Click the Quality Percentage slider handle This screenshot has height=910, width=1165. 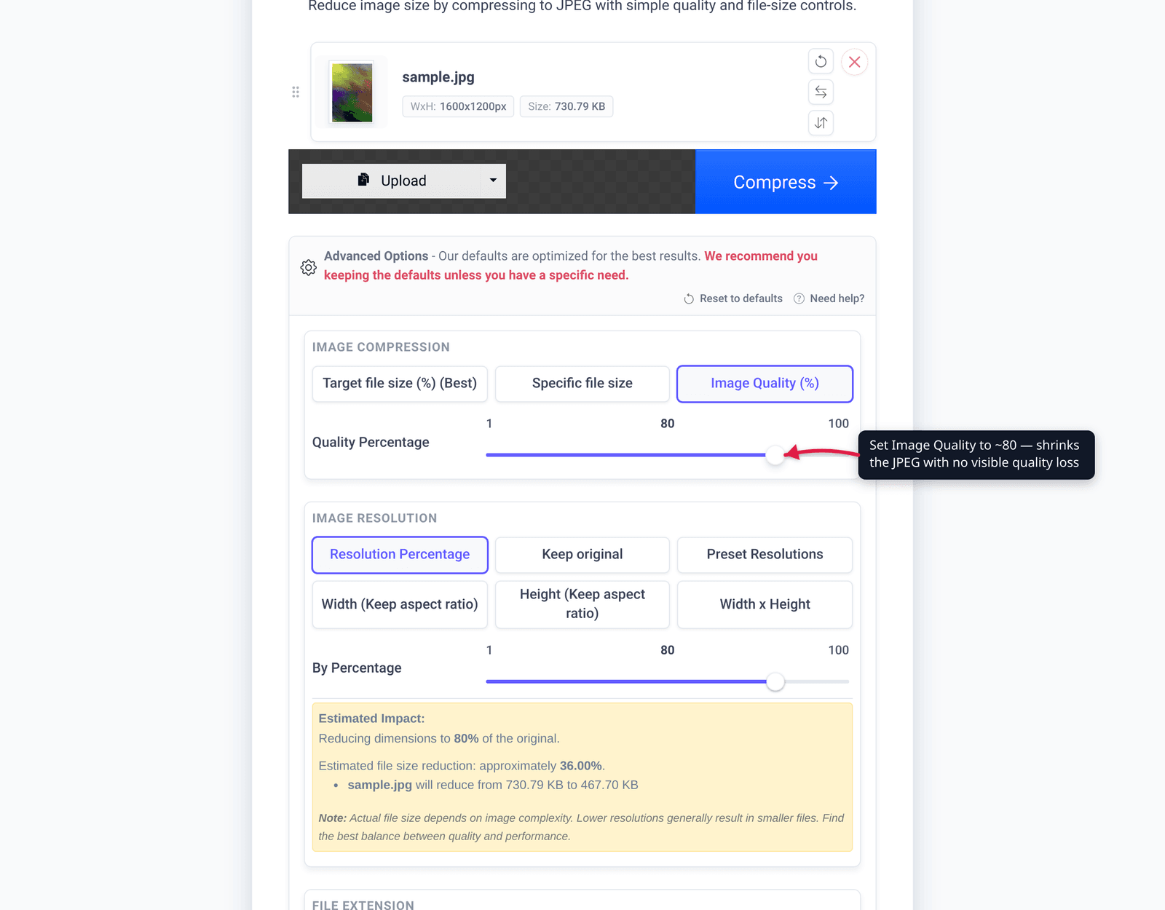775,455
